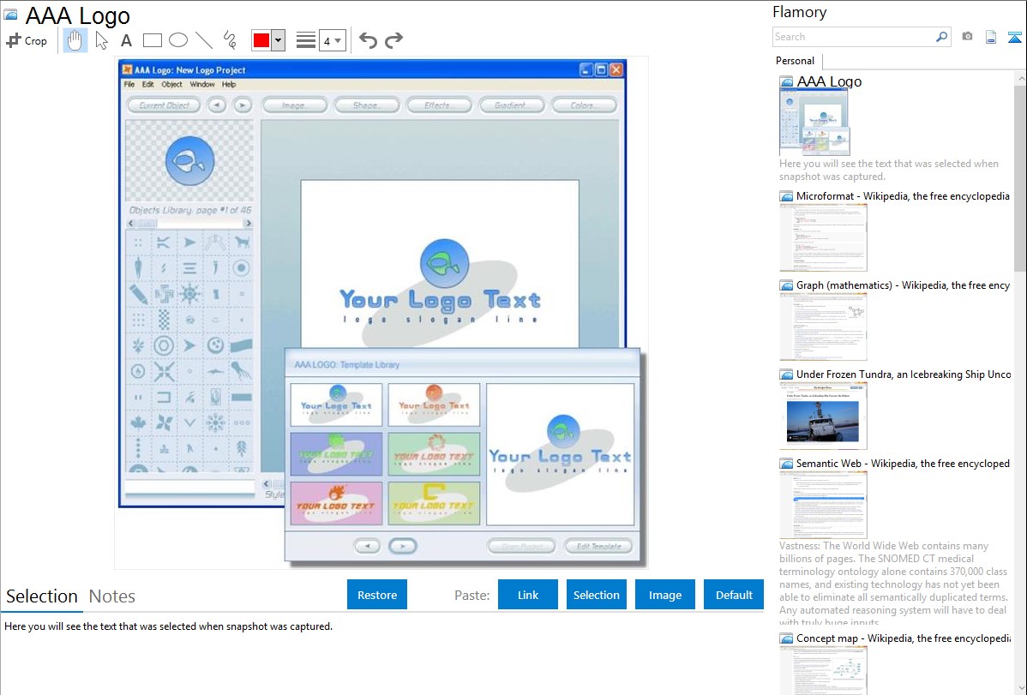The height and width of the screenshot is (695, 1027).
Task: Select the rectangle drawing tool
Action: click(152, 40)
